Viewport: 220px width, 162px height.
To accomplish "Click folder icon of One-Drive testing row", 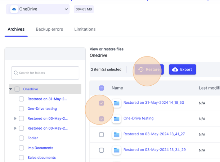I will coord(116,119).
